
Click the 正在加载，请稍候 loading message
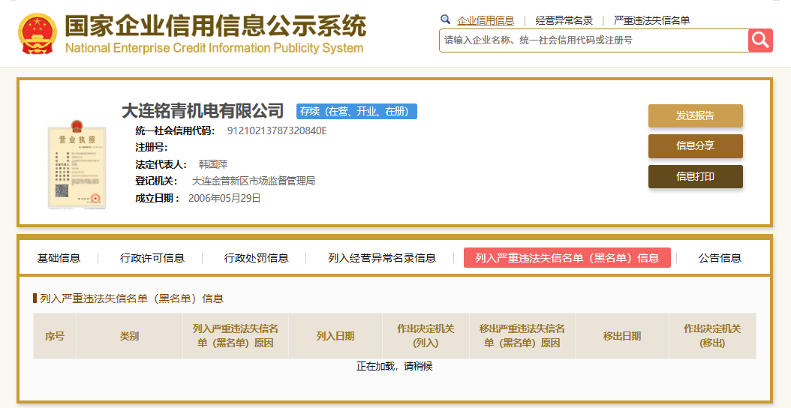coord(395,367)
